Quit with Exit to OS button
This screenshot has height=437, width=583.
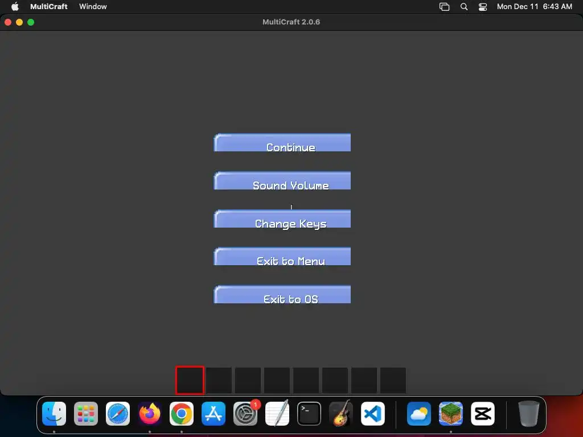[x=282, y=294]
